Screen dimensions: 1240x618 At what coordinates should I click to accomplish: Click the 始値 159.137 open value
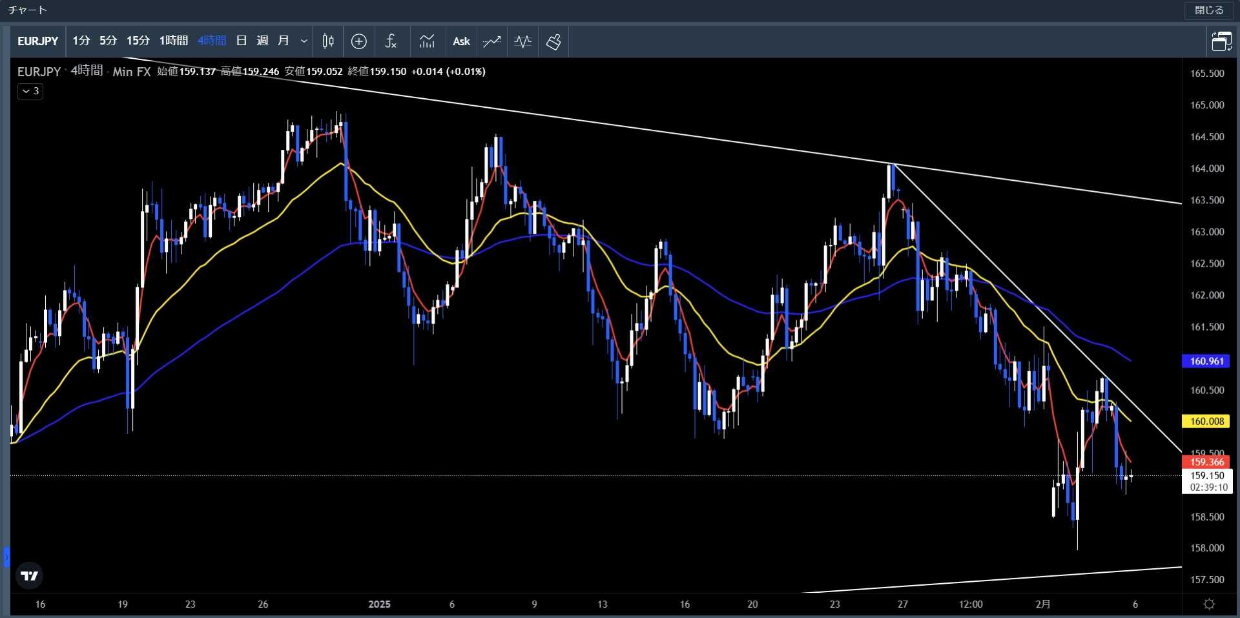click(186, 71)
